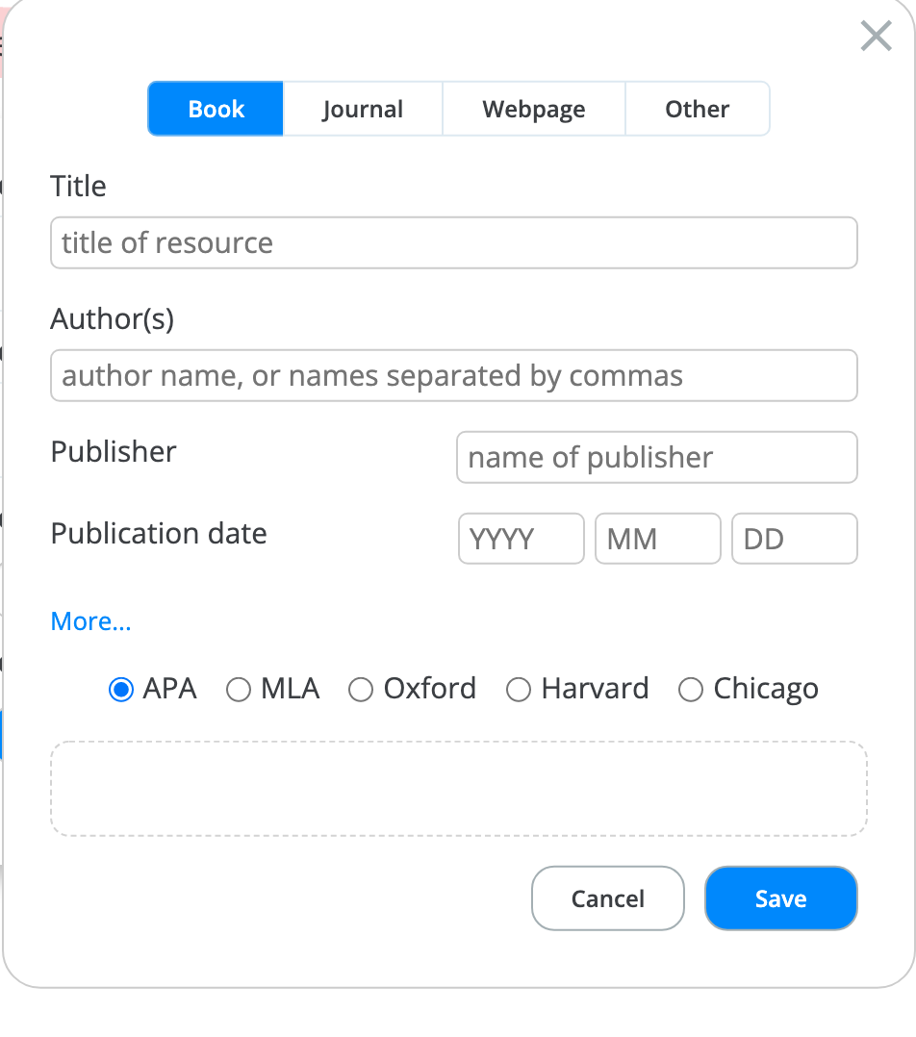916x1037 pixels.
Task: Click the author names input field
Action: pyautogui.click(x=454, y=375)
